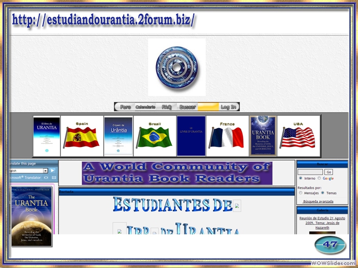Open the FAQ menu item
This screenshot has width=358, height=268.
(166, 107)
